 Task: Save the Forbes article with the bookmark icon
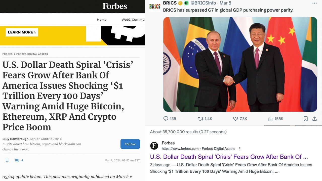point(7,160)
